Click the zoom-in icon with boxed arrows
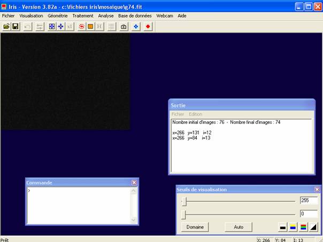The width and height of the screenshot is (323, 242). [x=52, y=26]
